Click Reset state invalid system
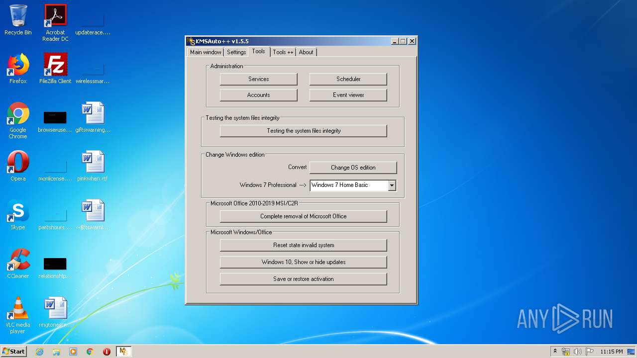 click(304, 245)
